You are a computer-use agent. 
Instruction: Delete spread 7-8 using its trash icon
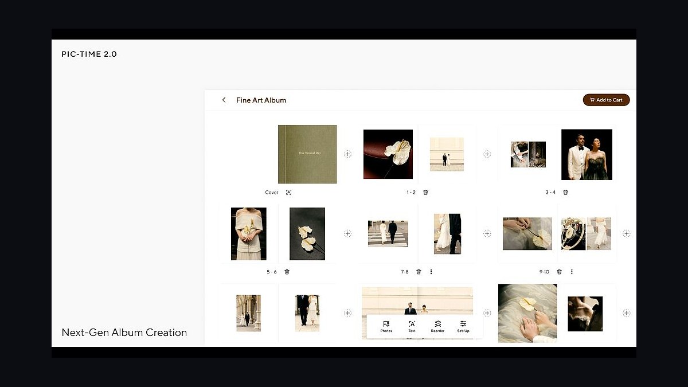tap(419, 272)
